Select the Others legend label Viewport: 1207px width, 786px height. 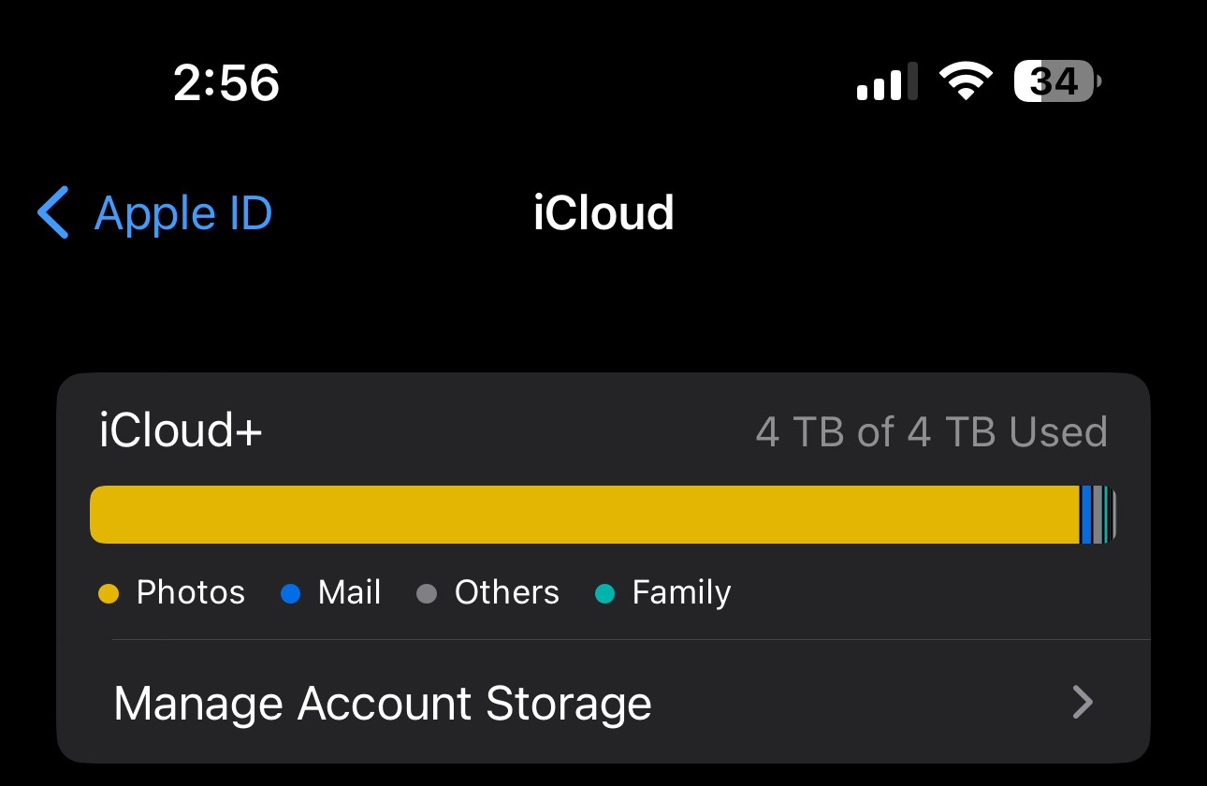[x=506, y=592]
